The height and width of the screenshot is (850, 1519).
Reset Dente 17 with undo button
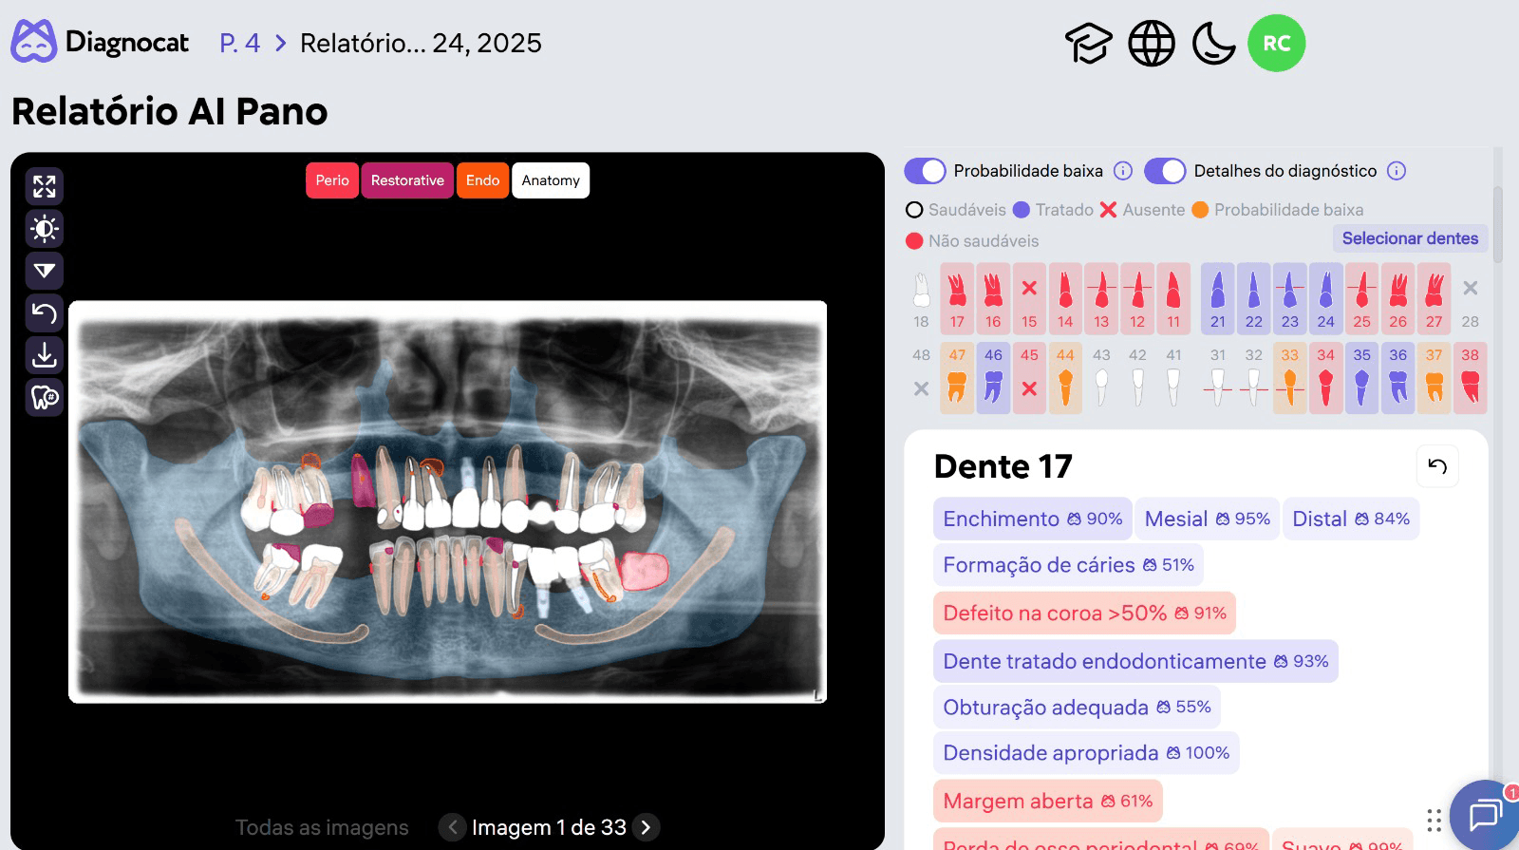(x=1437, y=466)
